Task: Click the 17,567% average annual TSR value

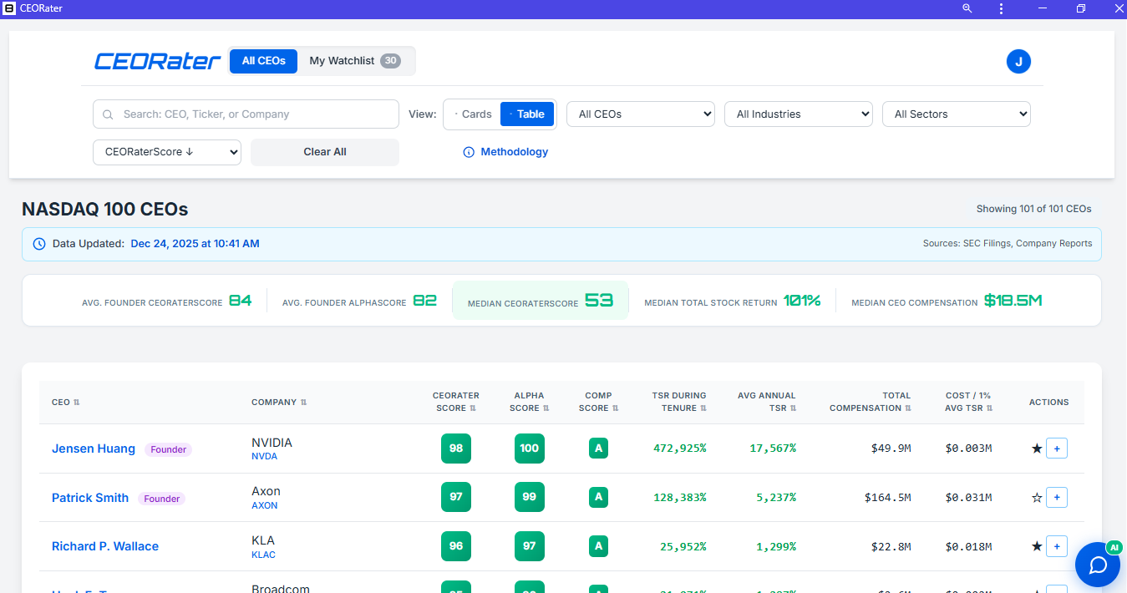Action: click(773, 449)
